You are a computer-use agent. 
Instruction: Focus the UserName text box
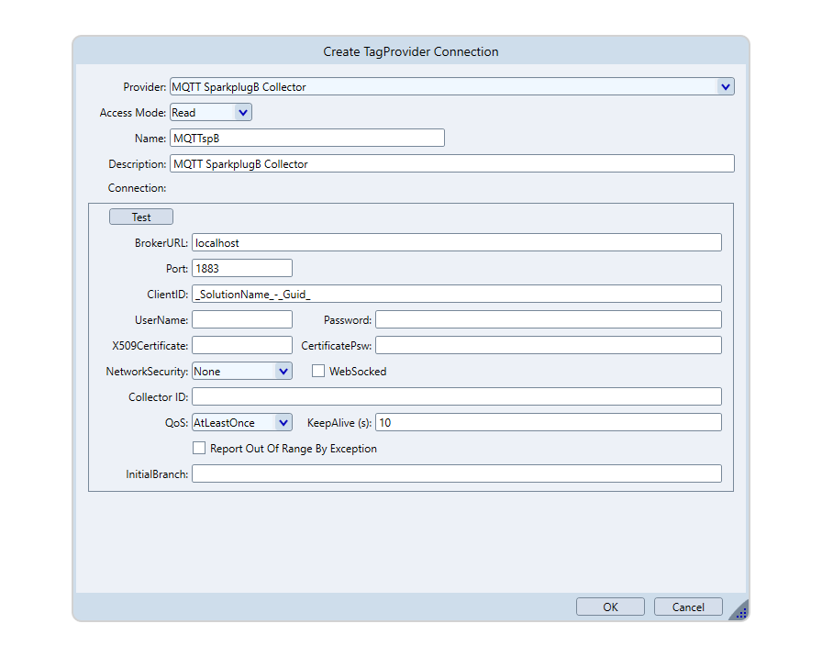click(x=242, y=320)
